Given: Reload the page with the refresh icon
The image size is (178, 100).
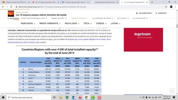Looking at the screenshot, I should (11, 7).
